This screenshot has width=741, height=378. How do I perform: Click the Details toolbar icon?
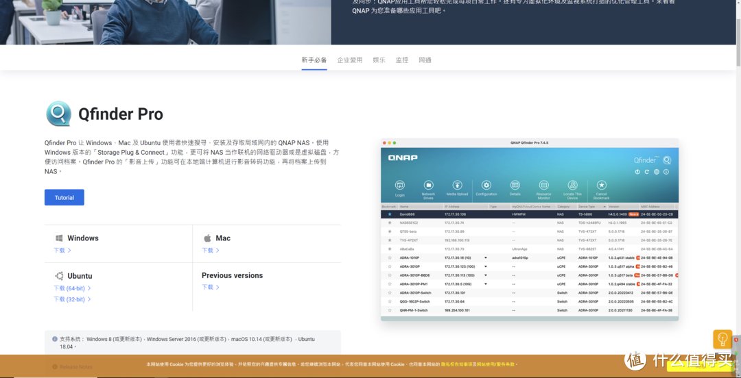pyautogui.click(x=515, y=185)
